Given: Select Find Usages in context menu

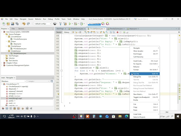Looking at the screenshot, I should (145, 54).
